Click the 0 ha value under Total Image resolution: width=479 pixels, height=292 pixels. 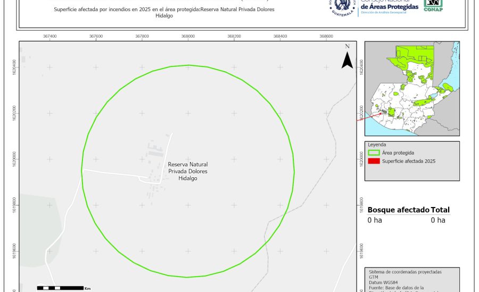point(438,220)
